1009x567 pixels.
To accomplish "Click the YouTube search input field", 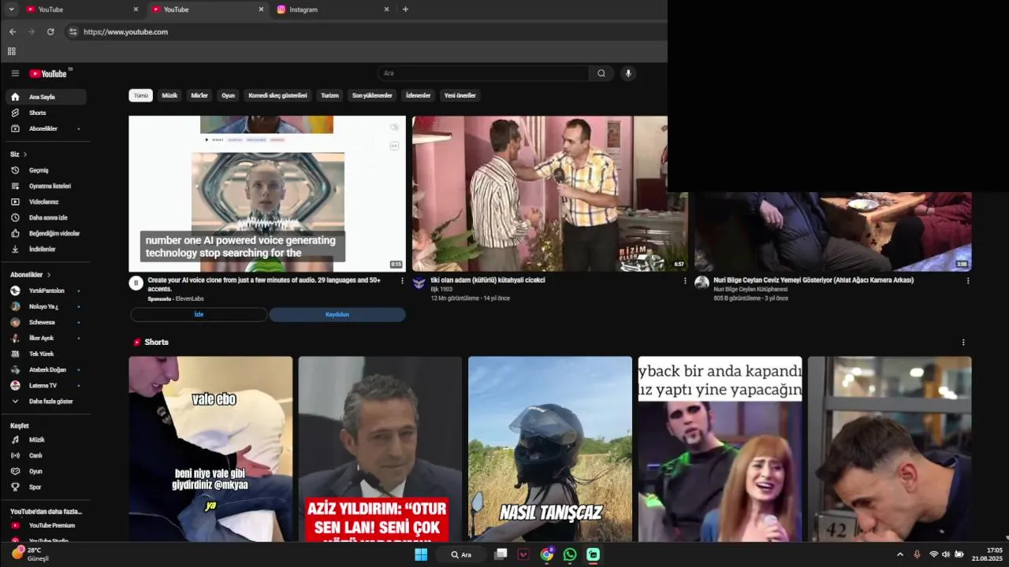I will point(483,73).
